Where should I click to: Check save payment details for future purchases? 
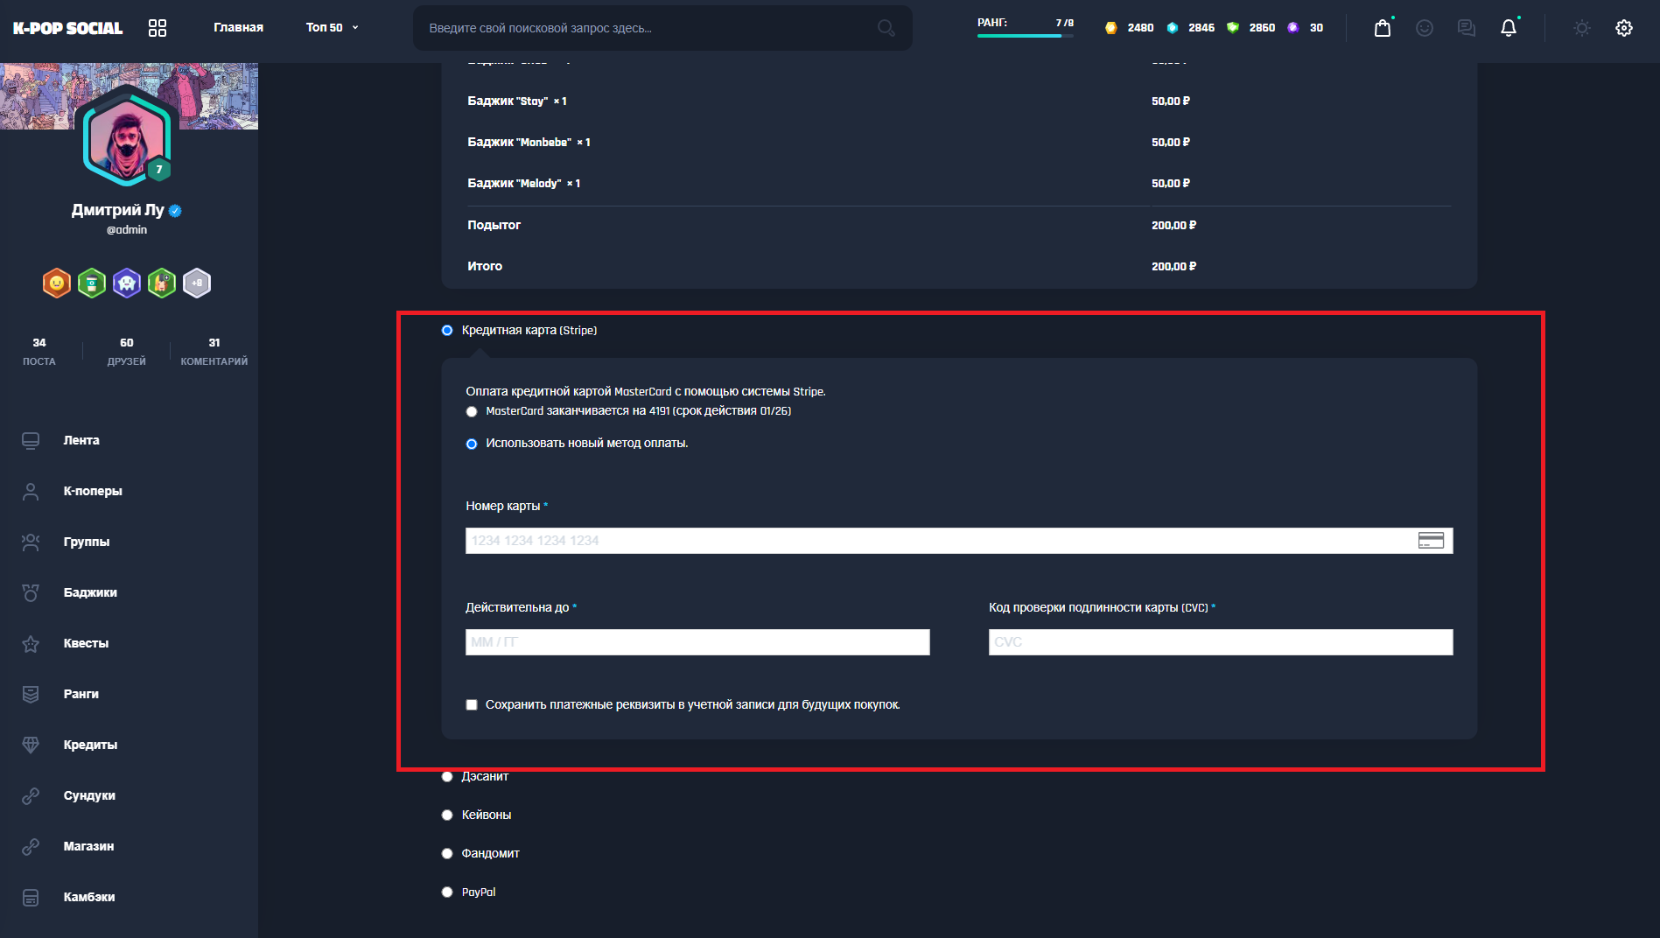coord(472,705)
